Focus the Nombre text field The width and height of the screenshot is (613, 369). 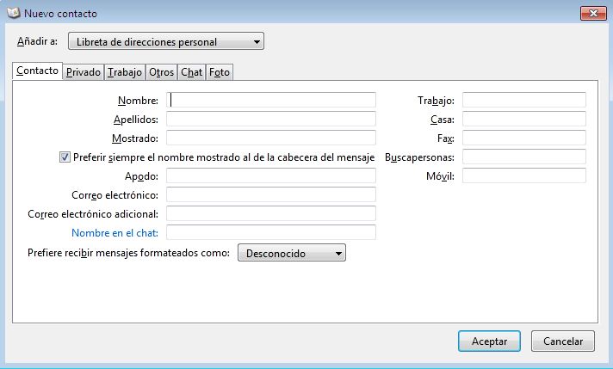click(x=271, y=100)
